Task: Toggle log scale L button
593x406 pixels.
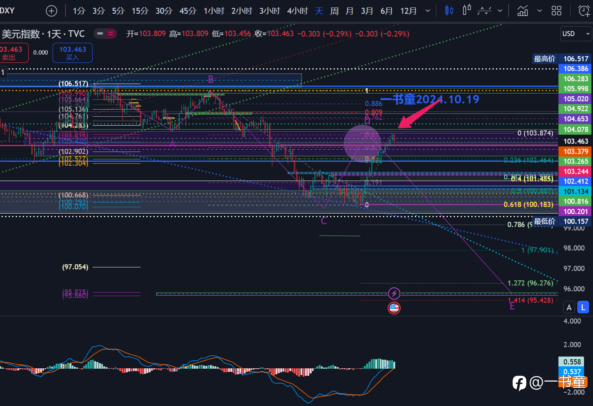Action: coord(583,307)
